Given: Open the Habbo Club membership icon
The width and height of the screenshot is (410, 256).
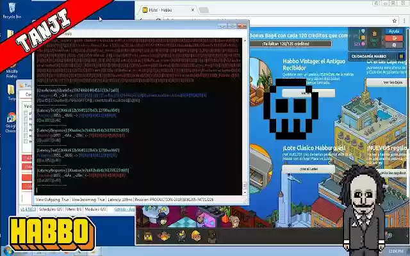Looking at the screenshot, I should [374, 34].
